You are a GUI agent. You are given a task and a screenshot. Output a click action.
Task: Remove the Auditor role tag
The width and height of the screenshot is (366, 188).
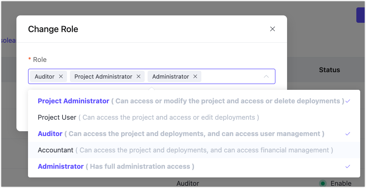[x=61, y=76]
